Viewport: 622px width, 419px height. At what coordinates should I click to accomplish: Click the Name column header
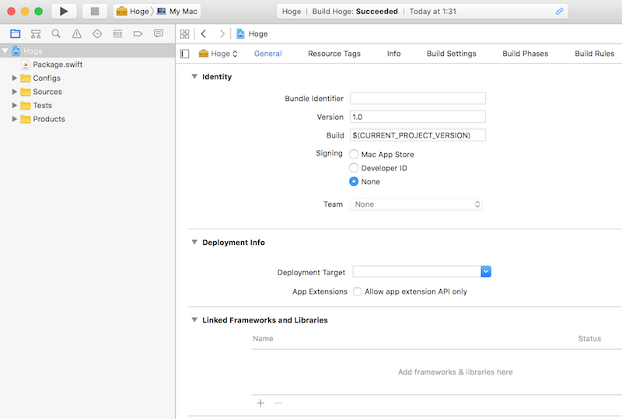click(263, 338)
